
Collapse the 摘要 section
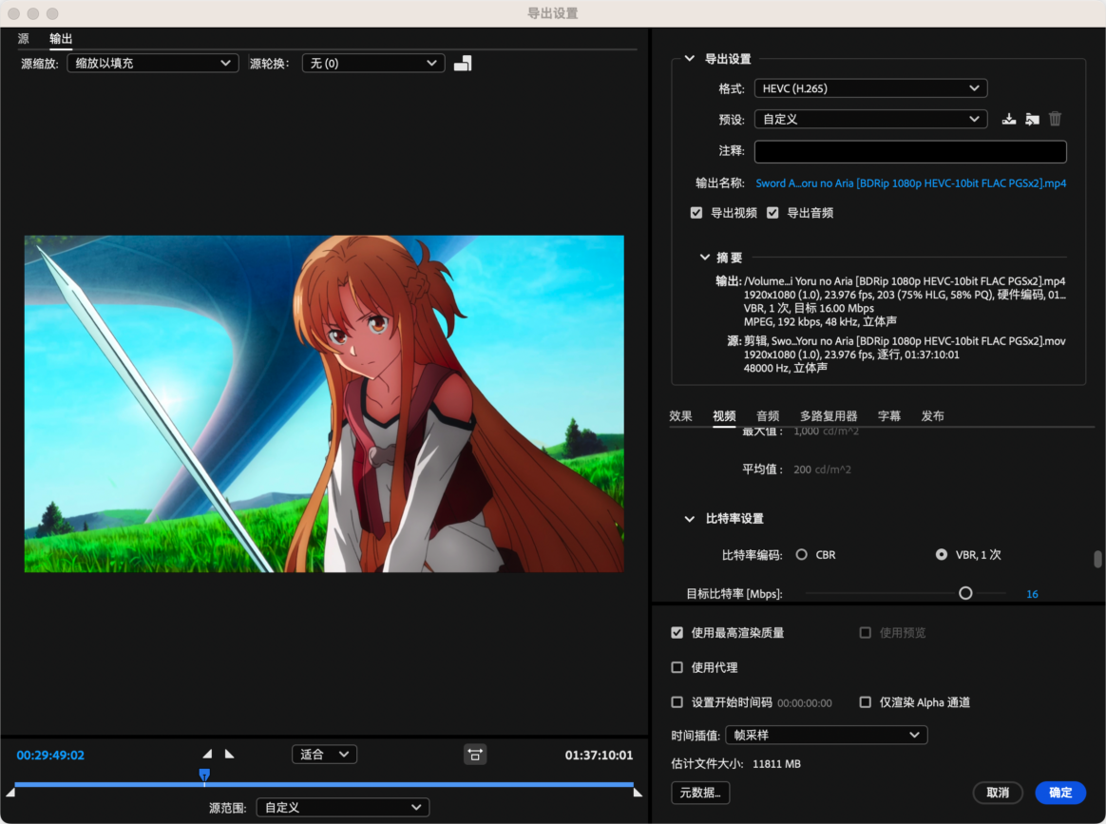704,258
